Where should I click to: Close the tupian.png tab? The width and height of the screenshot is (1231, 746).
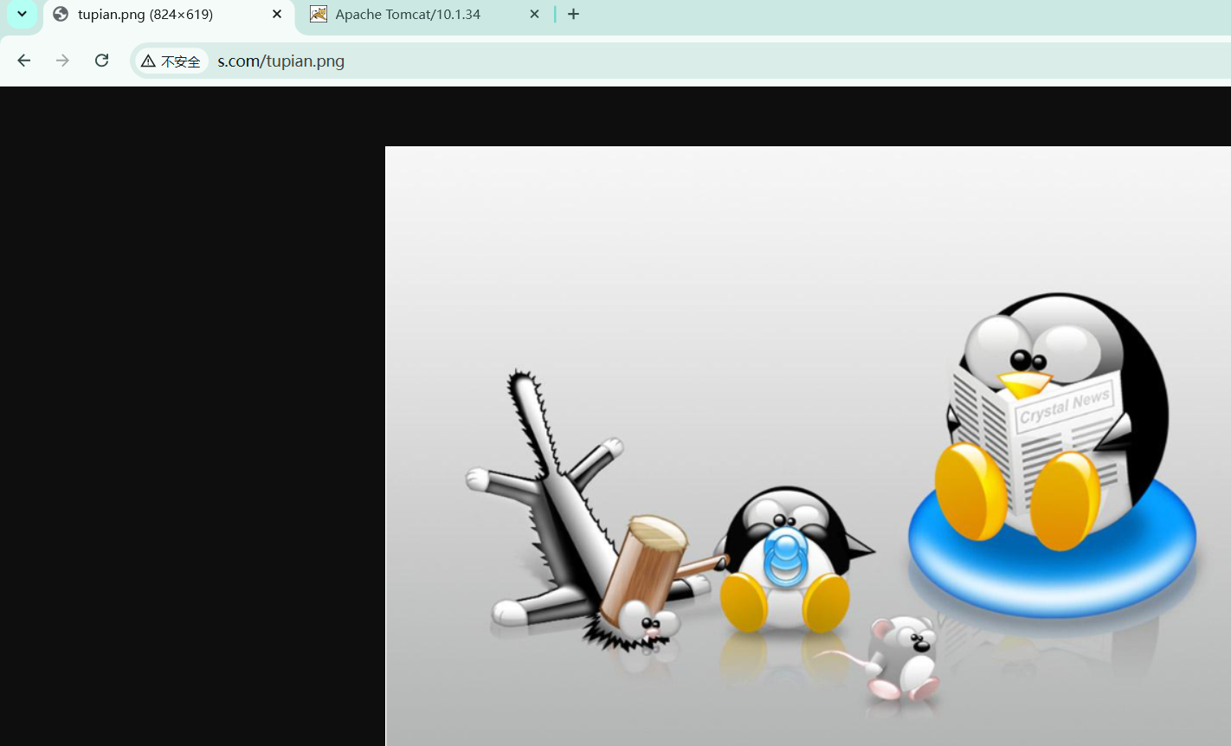[277, 15]
